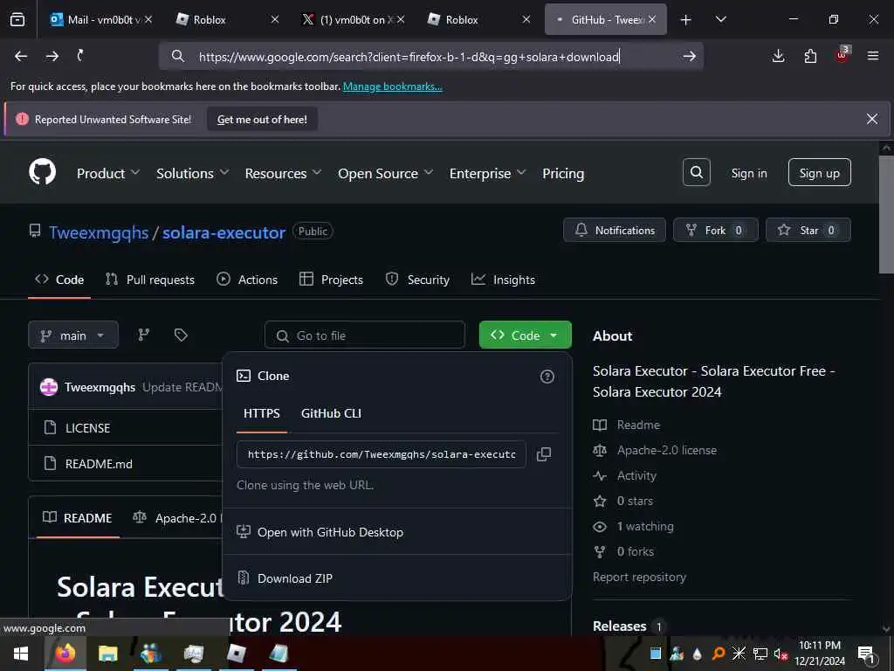Viewport: 894px width, 671px height.
Task: Open the uBlock extension icon with badge
Action: 842,55
